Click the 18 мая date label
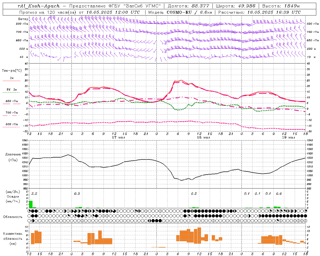The height and width of the screenshot is (256, 320). pos(203,137)
